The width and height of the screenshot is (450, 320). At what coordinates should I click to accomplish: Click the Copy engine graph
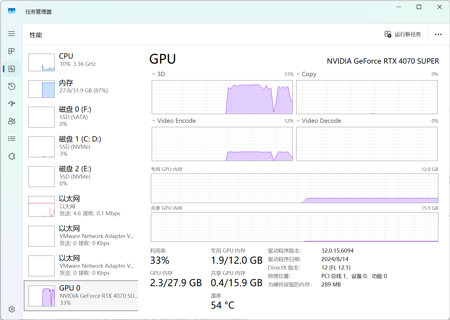(367, 97)
